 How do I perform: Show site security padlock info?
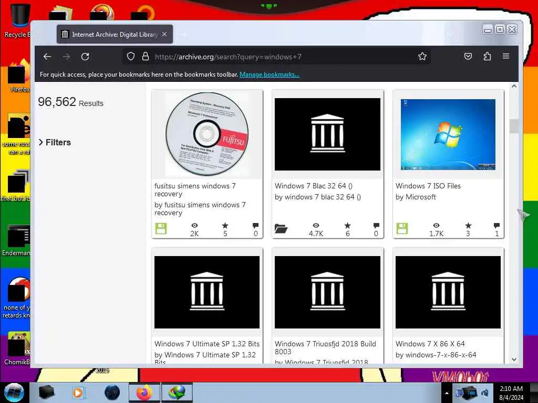click(146, 57)
